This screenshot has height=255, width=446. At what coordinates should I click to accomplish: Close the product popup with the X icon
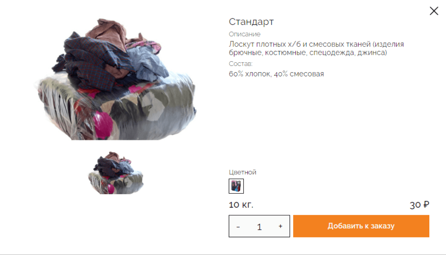pos(434,11)
